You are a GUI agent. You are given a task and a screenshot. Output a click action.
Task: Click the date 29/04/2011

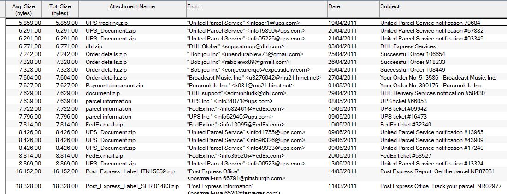pos(342,93)
